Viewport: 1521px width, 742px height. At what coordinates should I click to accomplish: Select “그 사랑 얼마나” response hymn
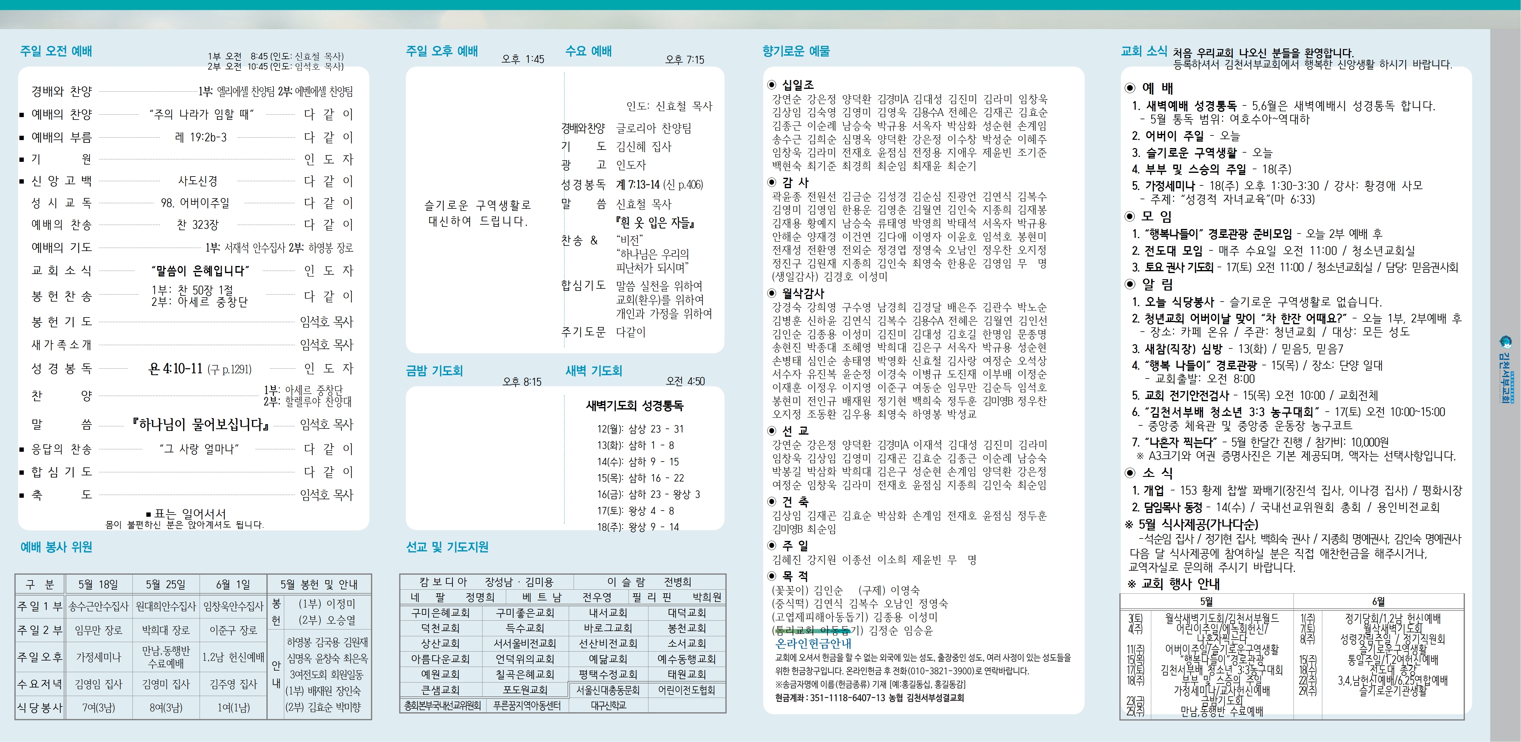coord(199,449)
